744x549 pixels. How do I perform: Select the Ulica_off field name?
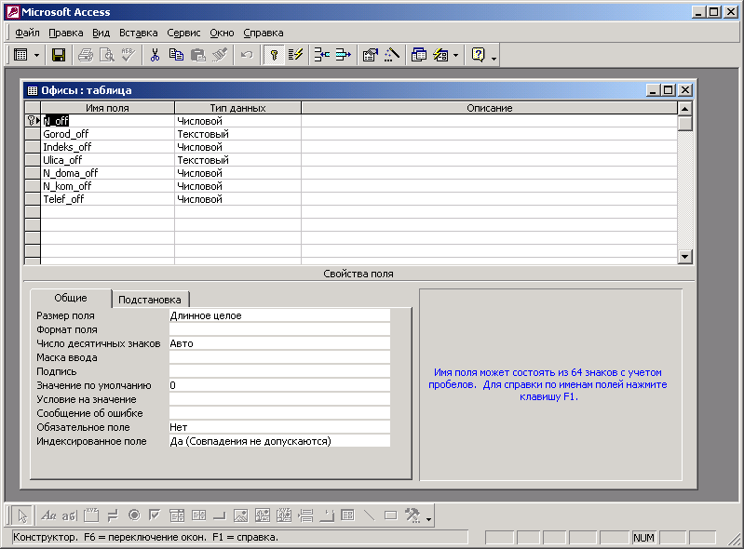pos(108,160)
